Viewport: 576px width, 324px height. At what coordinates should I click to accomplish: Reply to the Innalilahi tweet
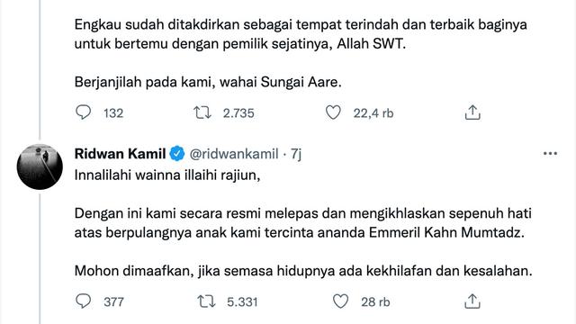(x=84, y=301)
